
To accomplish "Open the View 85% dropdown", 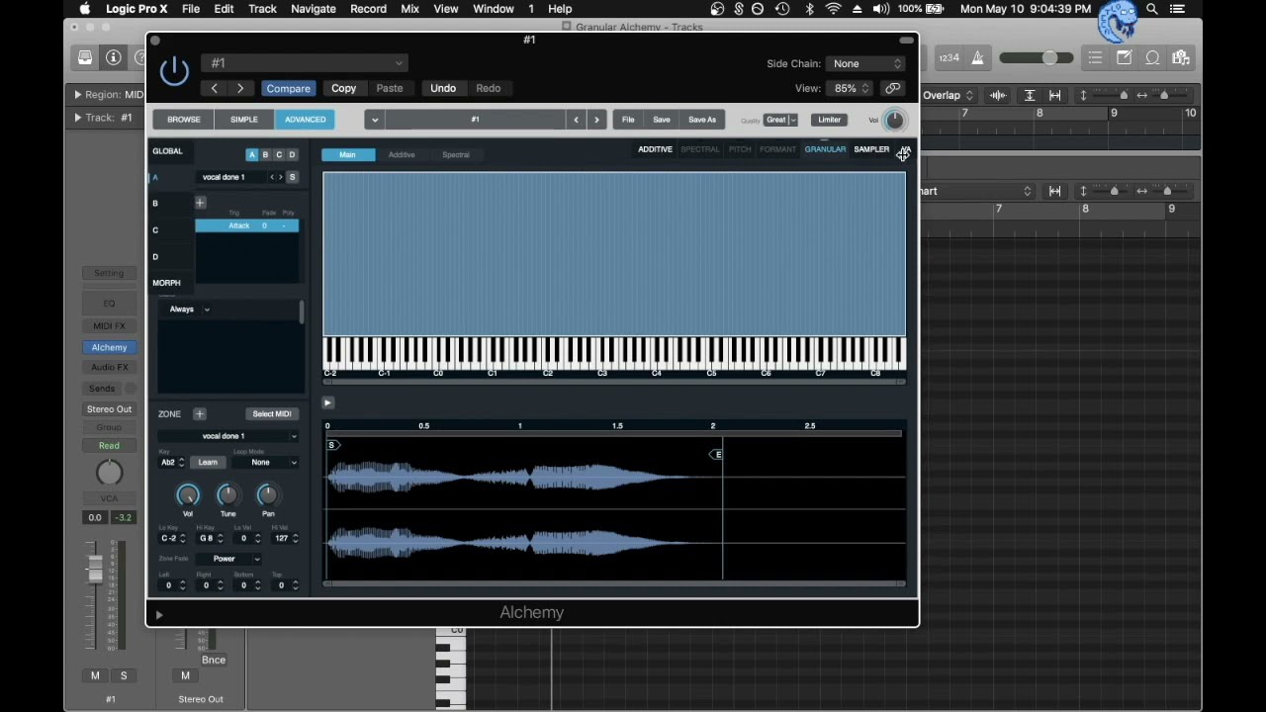I will (x=850, y=88).
